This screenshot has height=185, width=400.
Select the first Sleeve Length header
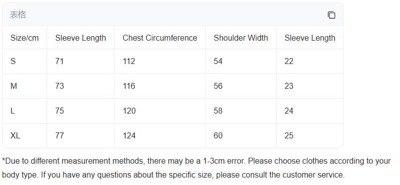click(81, 38)
